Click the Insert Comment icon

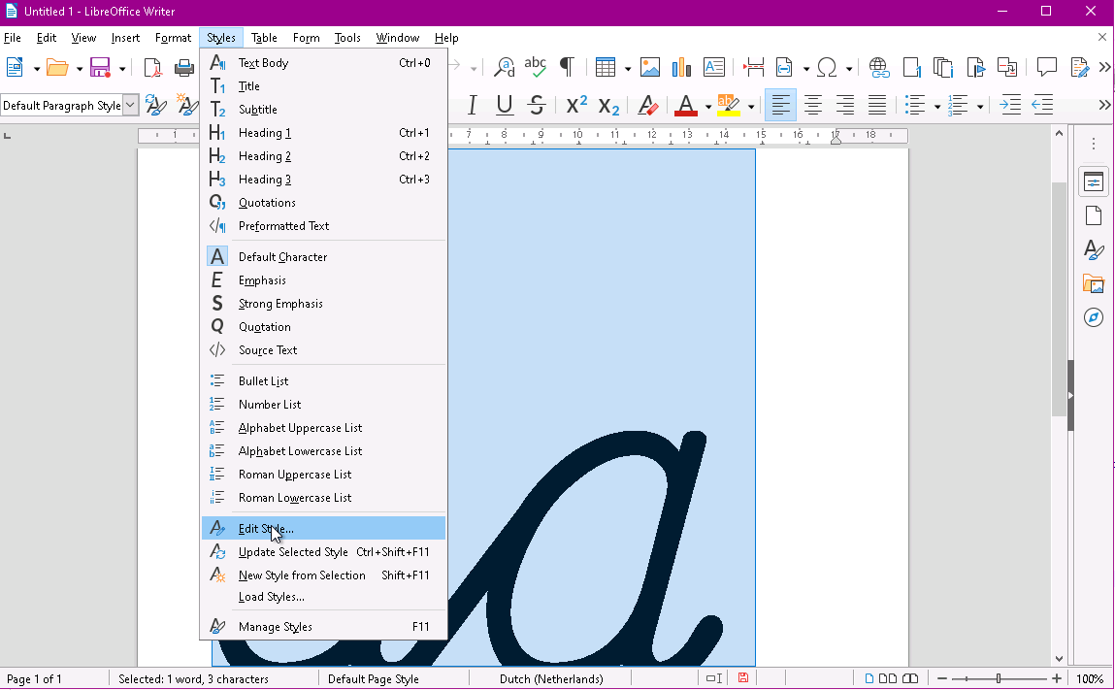point(1046,67)
